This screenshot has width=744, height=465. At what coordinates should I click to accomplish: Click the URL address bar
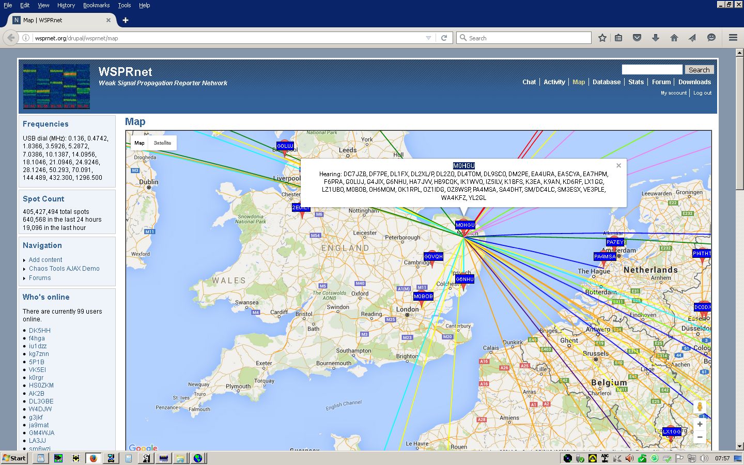(x=227, y=38)
